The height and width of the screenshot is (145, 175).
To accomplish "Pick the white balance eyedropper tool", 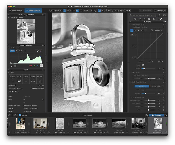I will (106, 10).
